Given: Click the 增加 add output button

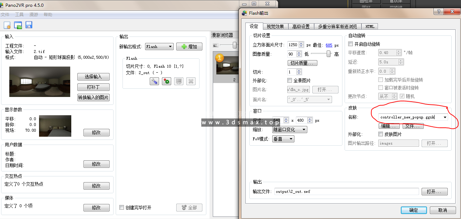Looking at the screenshot, I should tap(189, 47).
